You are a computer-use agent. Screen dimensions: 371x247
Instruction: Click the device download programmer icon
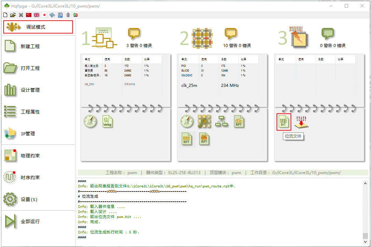tap(302, 122)
